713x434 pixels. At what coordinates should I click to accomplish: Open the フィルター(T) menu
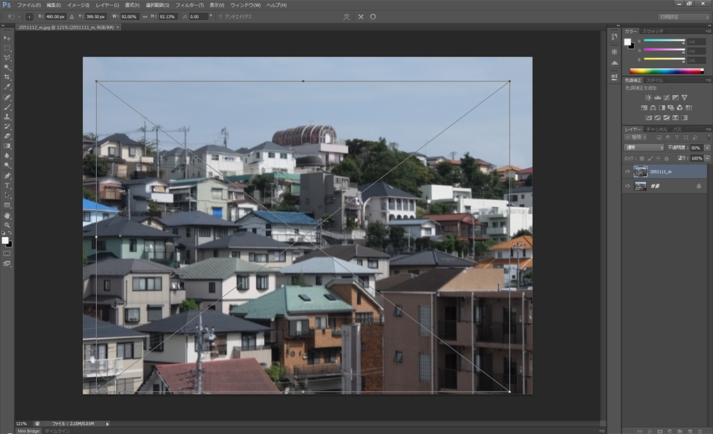(x=189, y=5)
